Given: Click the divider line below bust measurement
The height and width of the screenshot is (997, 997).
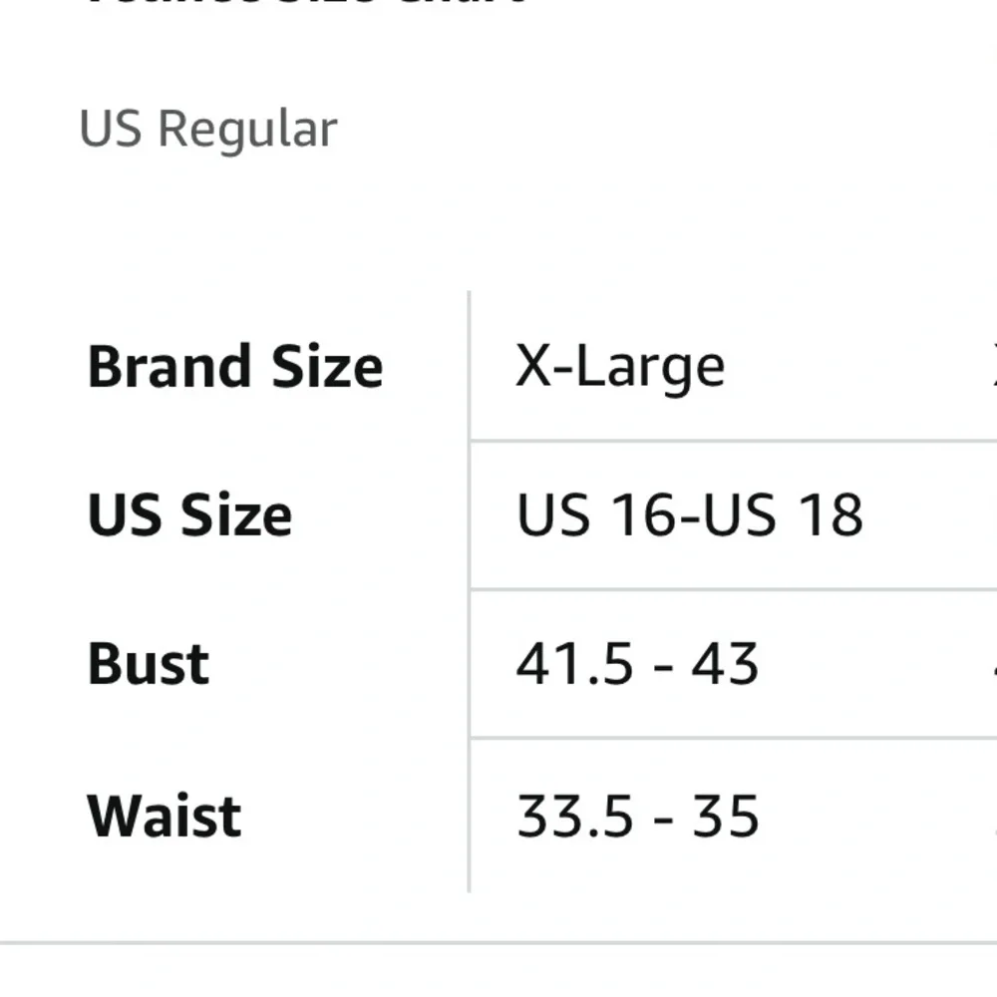Looking at the screenshot, I should pos(733,738).
